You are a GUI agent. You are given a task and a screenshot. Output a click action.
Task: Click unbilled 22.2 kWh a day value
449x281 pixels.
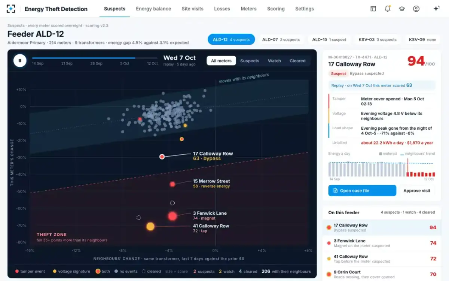397,143
